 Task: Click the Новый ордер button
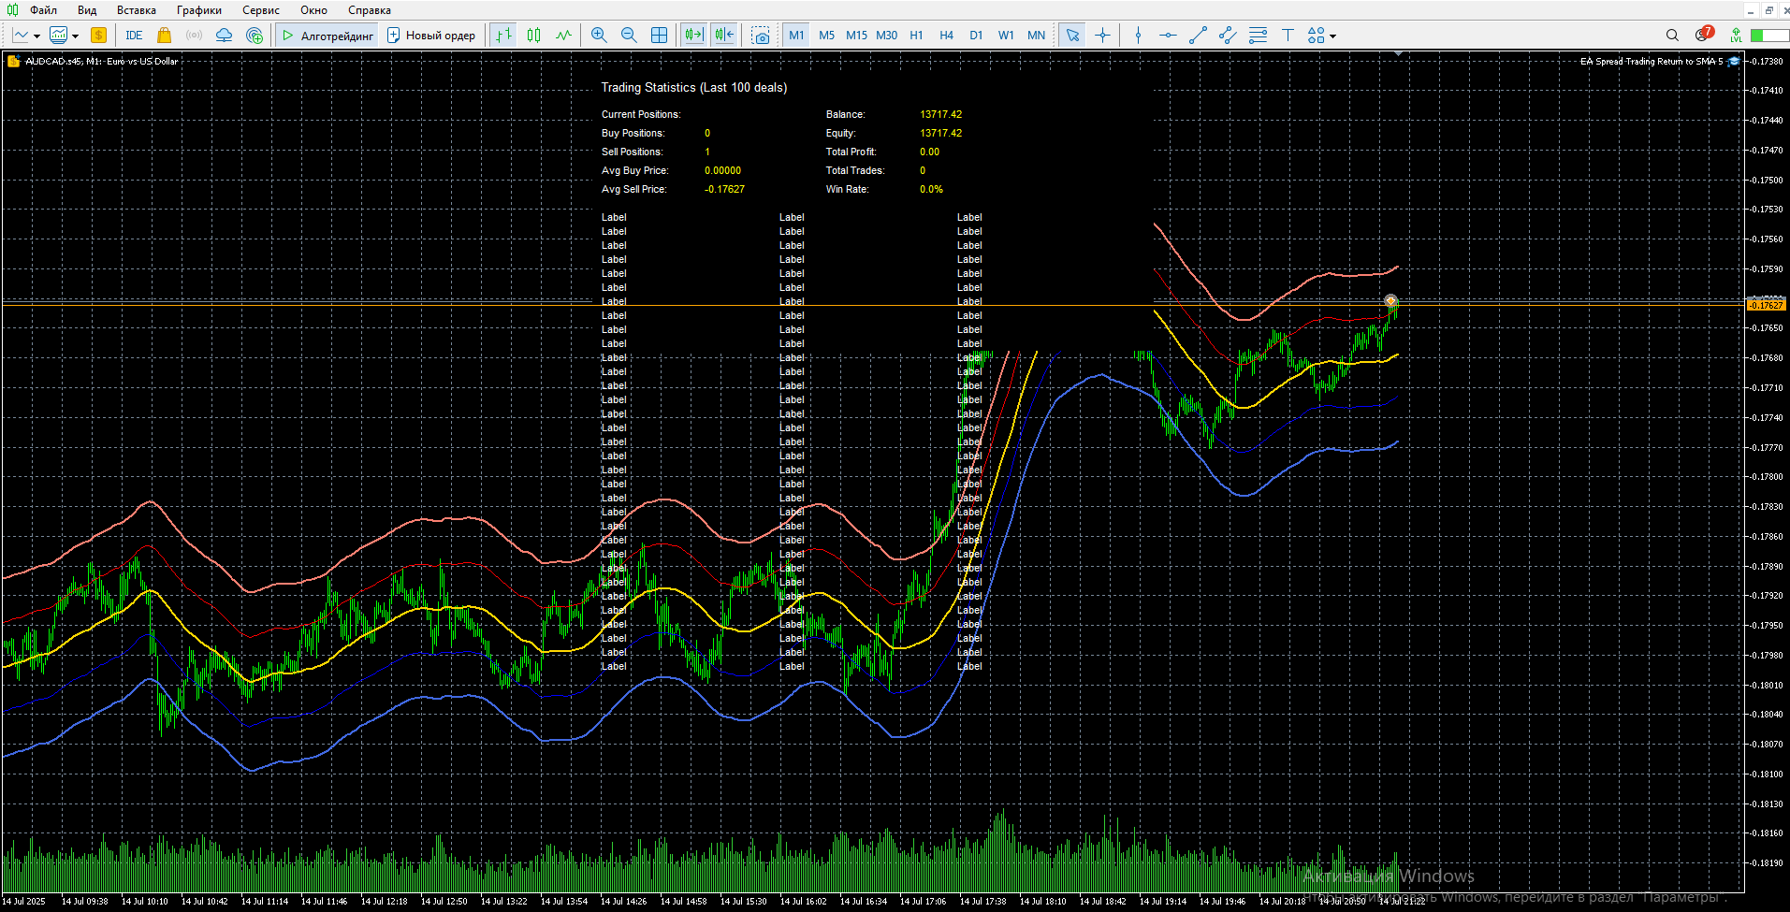pyautogui.click(x=430, y=36)
